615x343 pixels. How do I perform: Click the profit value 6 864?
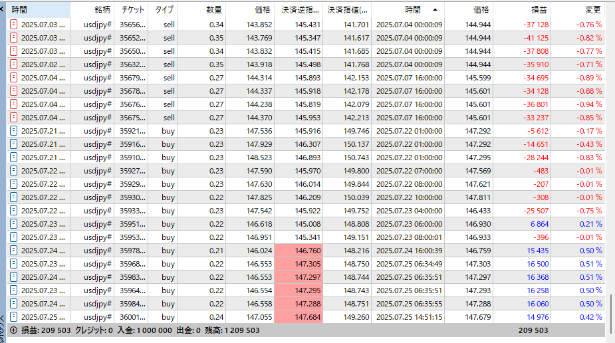click(x=539, y=224)
